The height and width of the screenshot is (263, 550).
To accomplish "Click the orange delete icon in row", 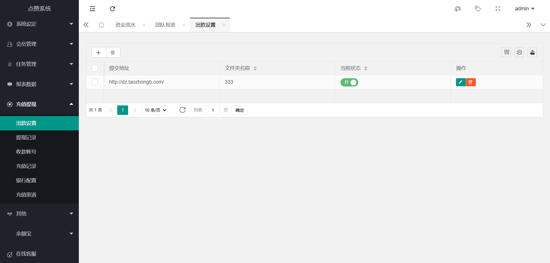I will (471, 82).
